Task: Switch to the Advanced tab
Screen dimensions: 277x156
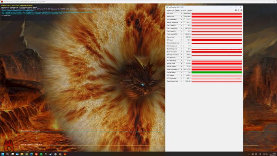Action: click(183, 11)
